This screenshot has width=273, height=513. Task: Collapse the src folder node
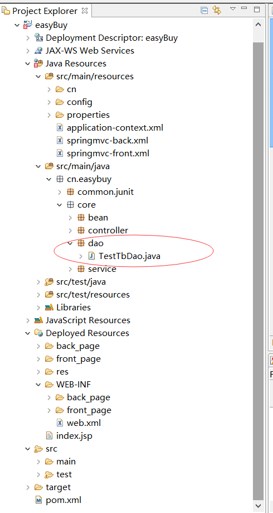click(x=28, y=449)
